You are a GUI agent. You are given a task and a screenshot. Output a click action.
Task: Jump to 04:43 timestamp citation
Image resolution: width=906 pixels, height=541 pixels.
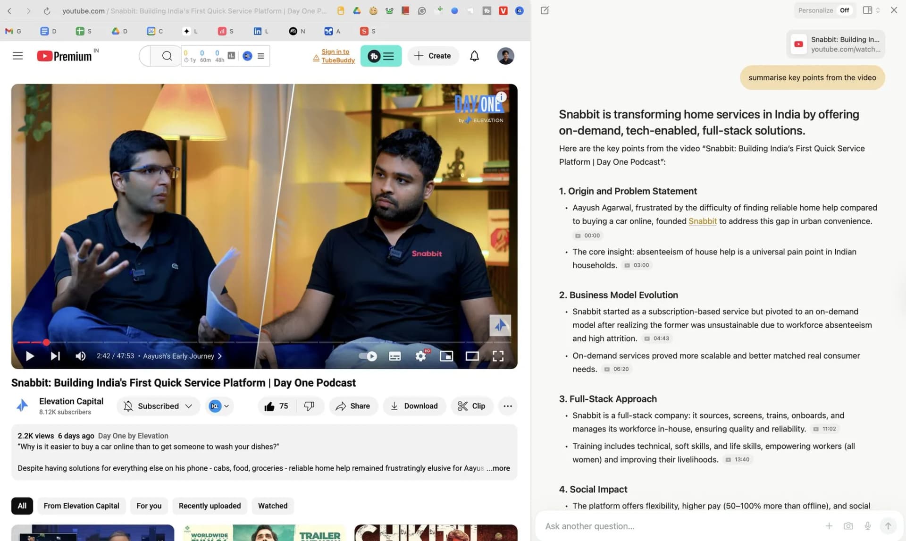pyautogui.click(x=656, y=338)
